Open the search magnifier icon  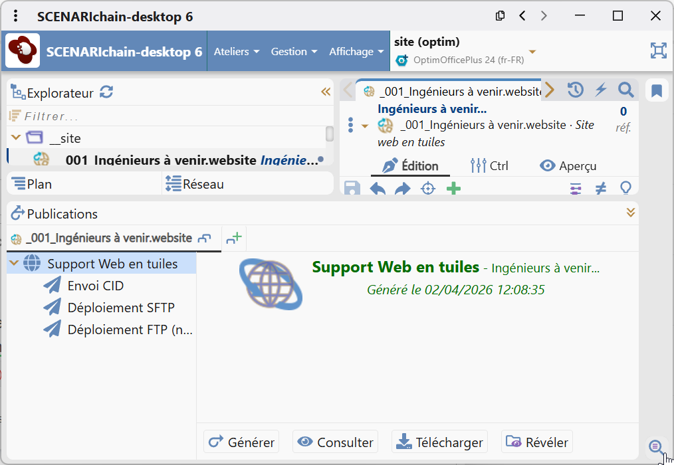pos(625,90)
